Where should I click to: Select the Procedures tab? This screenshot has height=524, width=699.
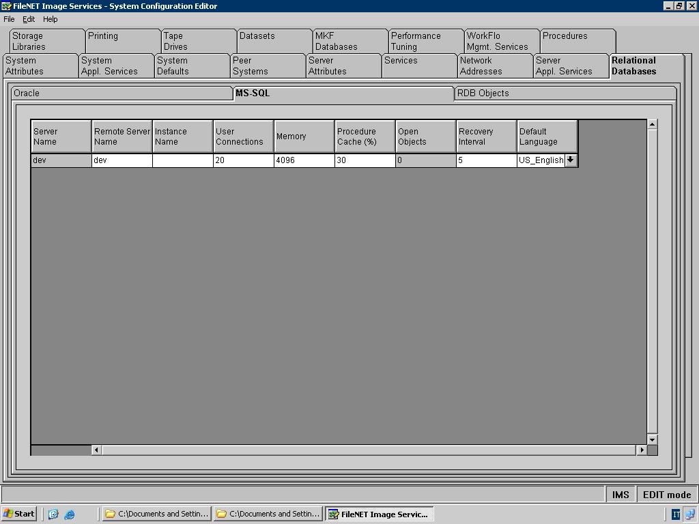point(577,41)
